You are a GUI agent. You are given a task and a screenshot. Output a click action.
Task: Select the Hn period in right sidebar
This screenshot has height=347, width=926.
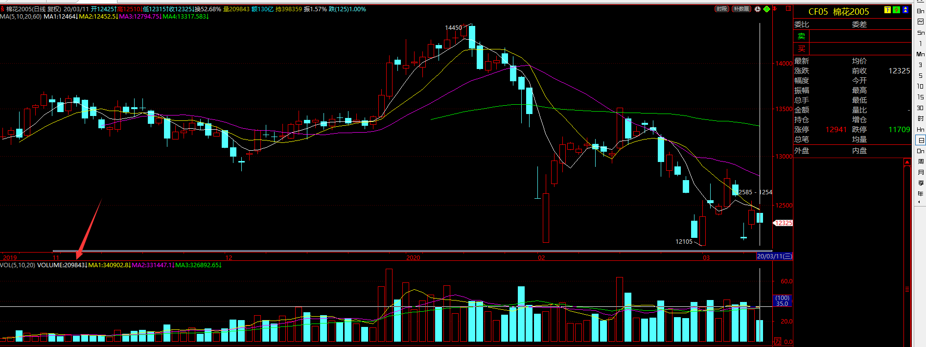[x=921, y=129]
